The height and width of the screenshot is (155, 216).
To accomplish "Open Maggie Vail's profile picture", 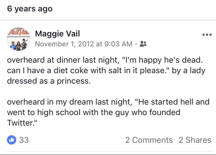I will [x=18, y=39].
